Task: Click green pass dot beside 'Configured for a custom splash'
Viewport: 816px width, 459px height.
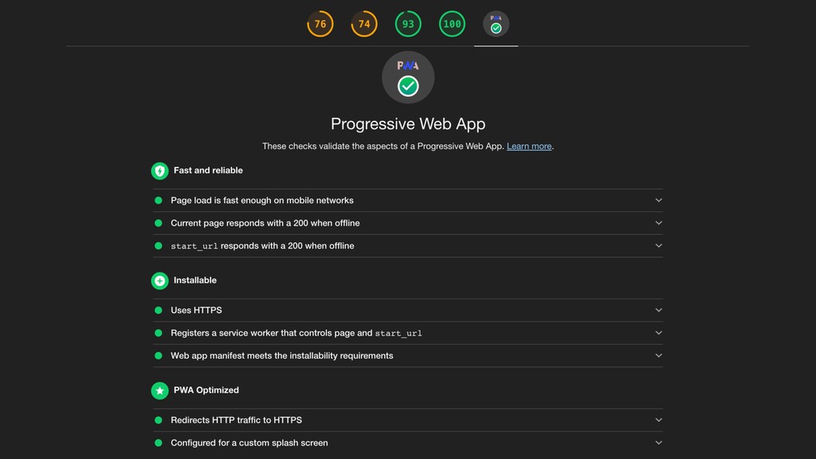Action: tap(159, 443)
